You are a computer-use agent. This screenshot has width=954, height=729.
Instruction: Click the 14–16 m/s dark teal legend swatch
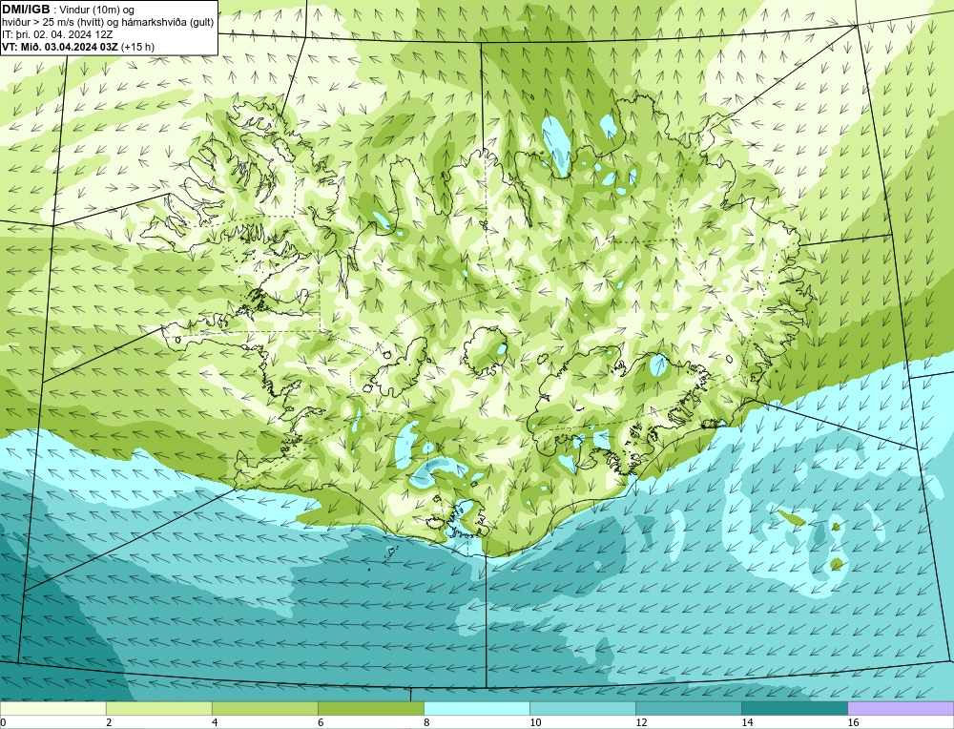pos(794,708)
